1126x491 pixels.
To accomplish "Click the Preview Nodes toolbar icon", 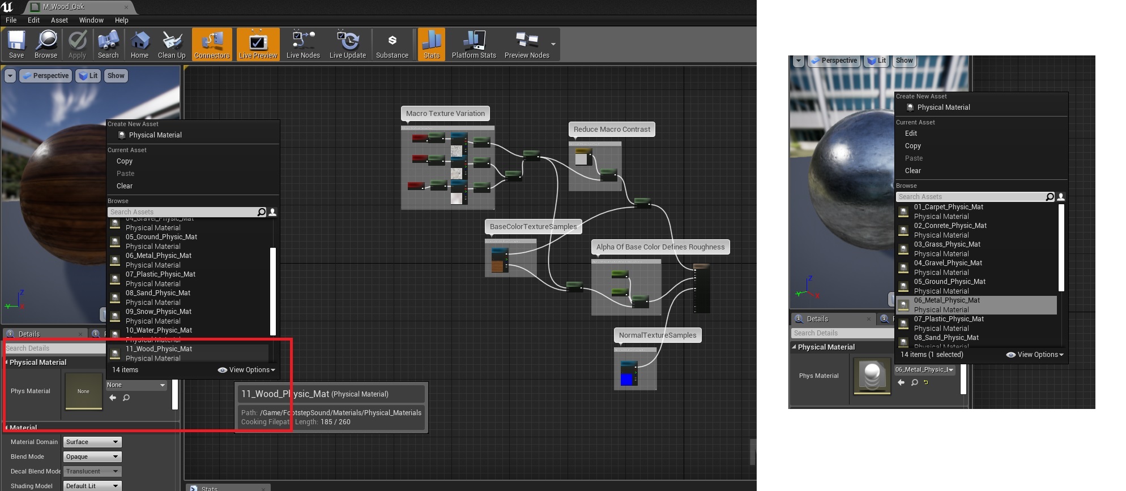I will (x=527, y=44).
